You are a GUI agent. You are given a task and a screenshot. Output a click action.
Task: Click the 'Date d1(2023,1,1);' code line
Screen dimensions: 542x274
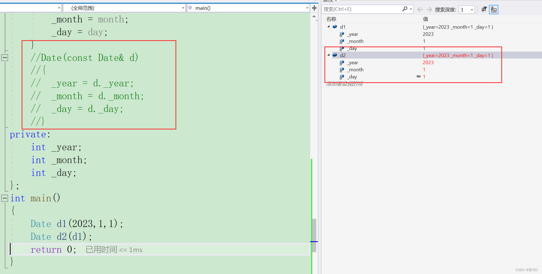(x=77, y=224)
